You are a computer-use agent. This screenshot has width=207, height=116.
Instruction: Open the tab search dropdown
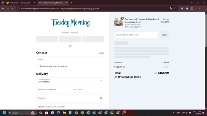(3, 3)
